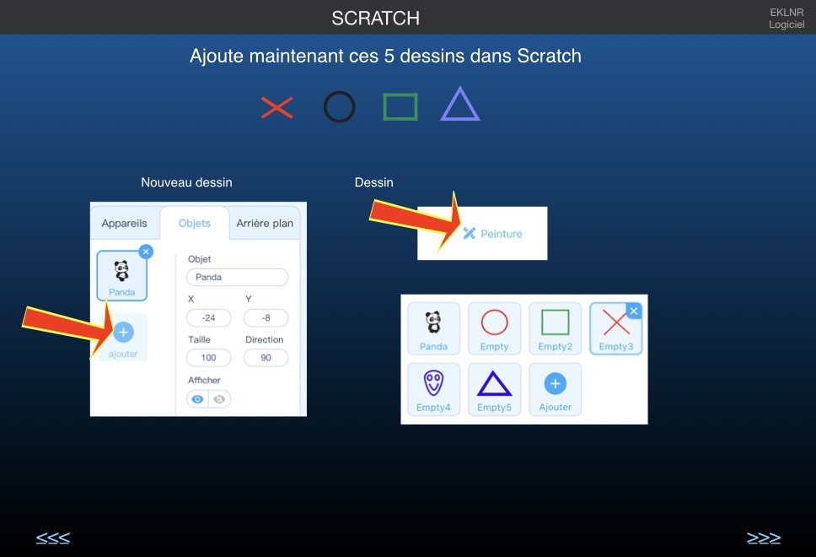The height and width of the screenshot is (557, 816).
Task: Click the Taille field showing 100
Action: coord(209,358)
